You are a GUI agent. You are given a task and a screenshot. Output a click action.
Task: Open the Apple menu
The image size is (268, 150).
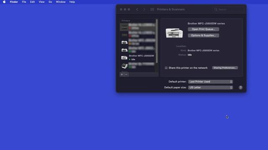tap(4, 2)
